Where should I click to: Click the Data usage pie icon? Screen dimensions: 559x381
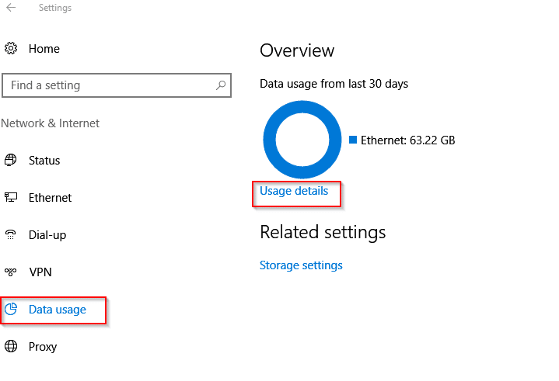pyautogui.click(x=11, y=309)
